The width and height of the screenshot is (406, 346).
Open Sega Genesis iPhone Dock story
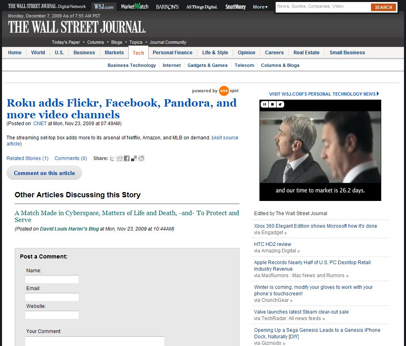tap(317, 333)
